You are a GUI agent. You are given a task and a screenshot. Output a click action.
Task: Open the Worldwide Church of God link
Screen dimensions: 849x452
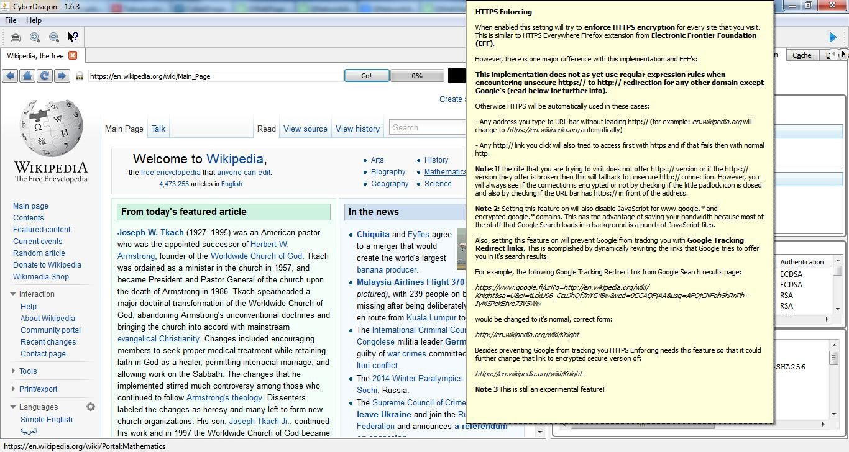256,256
